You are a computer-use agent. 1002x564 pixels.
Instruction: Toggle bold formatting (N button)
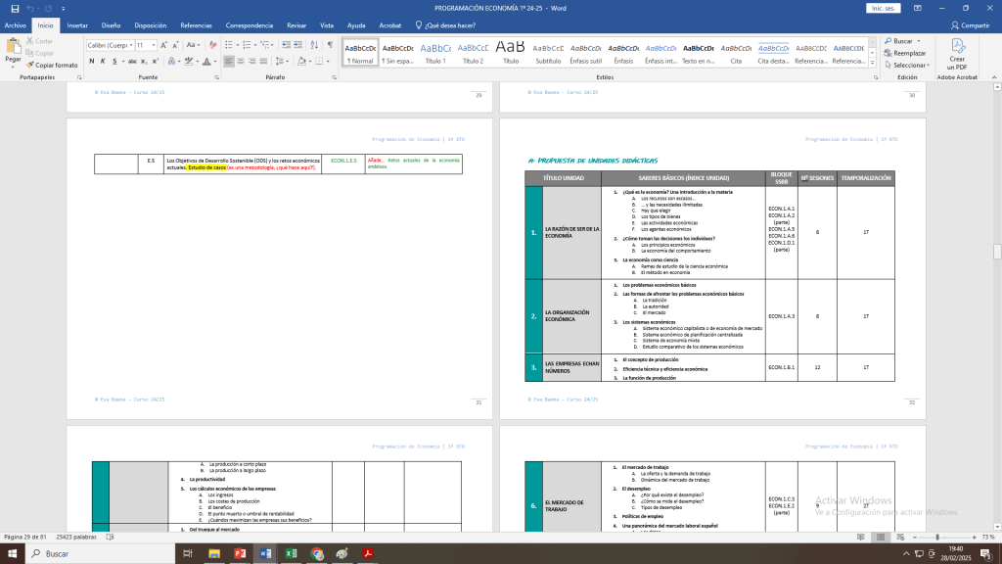coord(91,61)
